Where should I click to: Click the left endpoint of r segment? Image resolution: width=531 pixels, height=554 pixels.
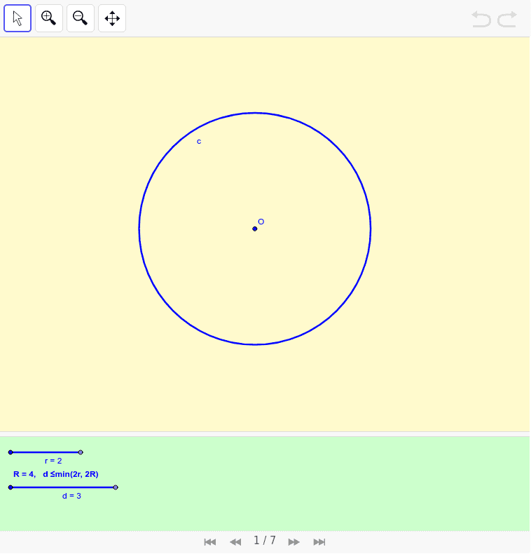tap(11, 452)
